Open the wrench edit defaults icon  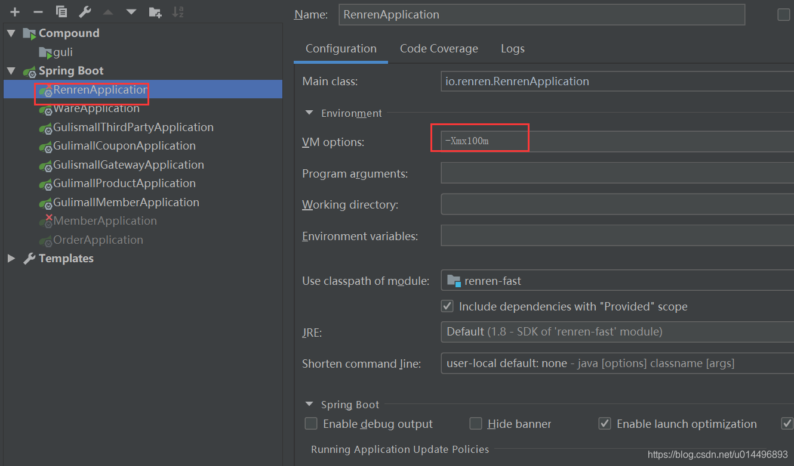(85, 12)
